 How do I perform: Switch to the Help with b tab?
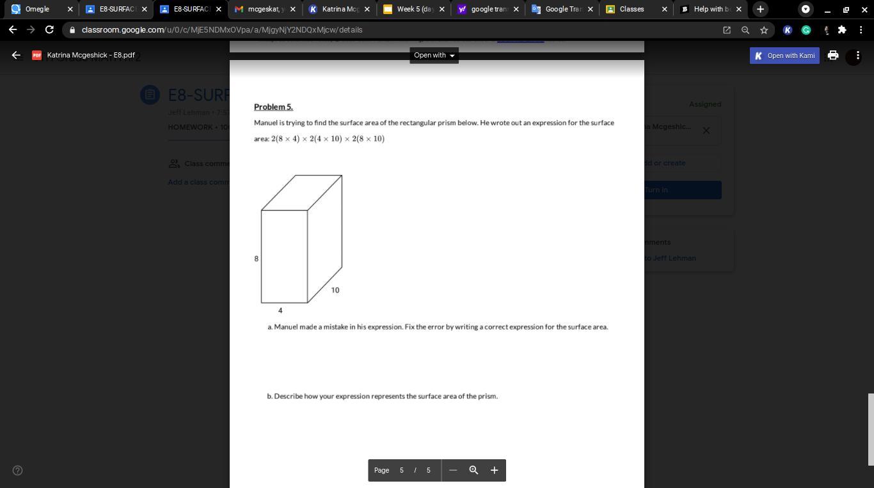click(711, 9)
